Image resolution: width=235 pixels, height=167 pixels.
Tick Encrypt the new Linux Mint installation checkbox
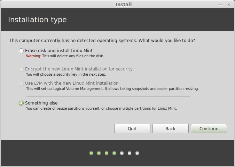(x=21, y=69)
